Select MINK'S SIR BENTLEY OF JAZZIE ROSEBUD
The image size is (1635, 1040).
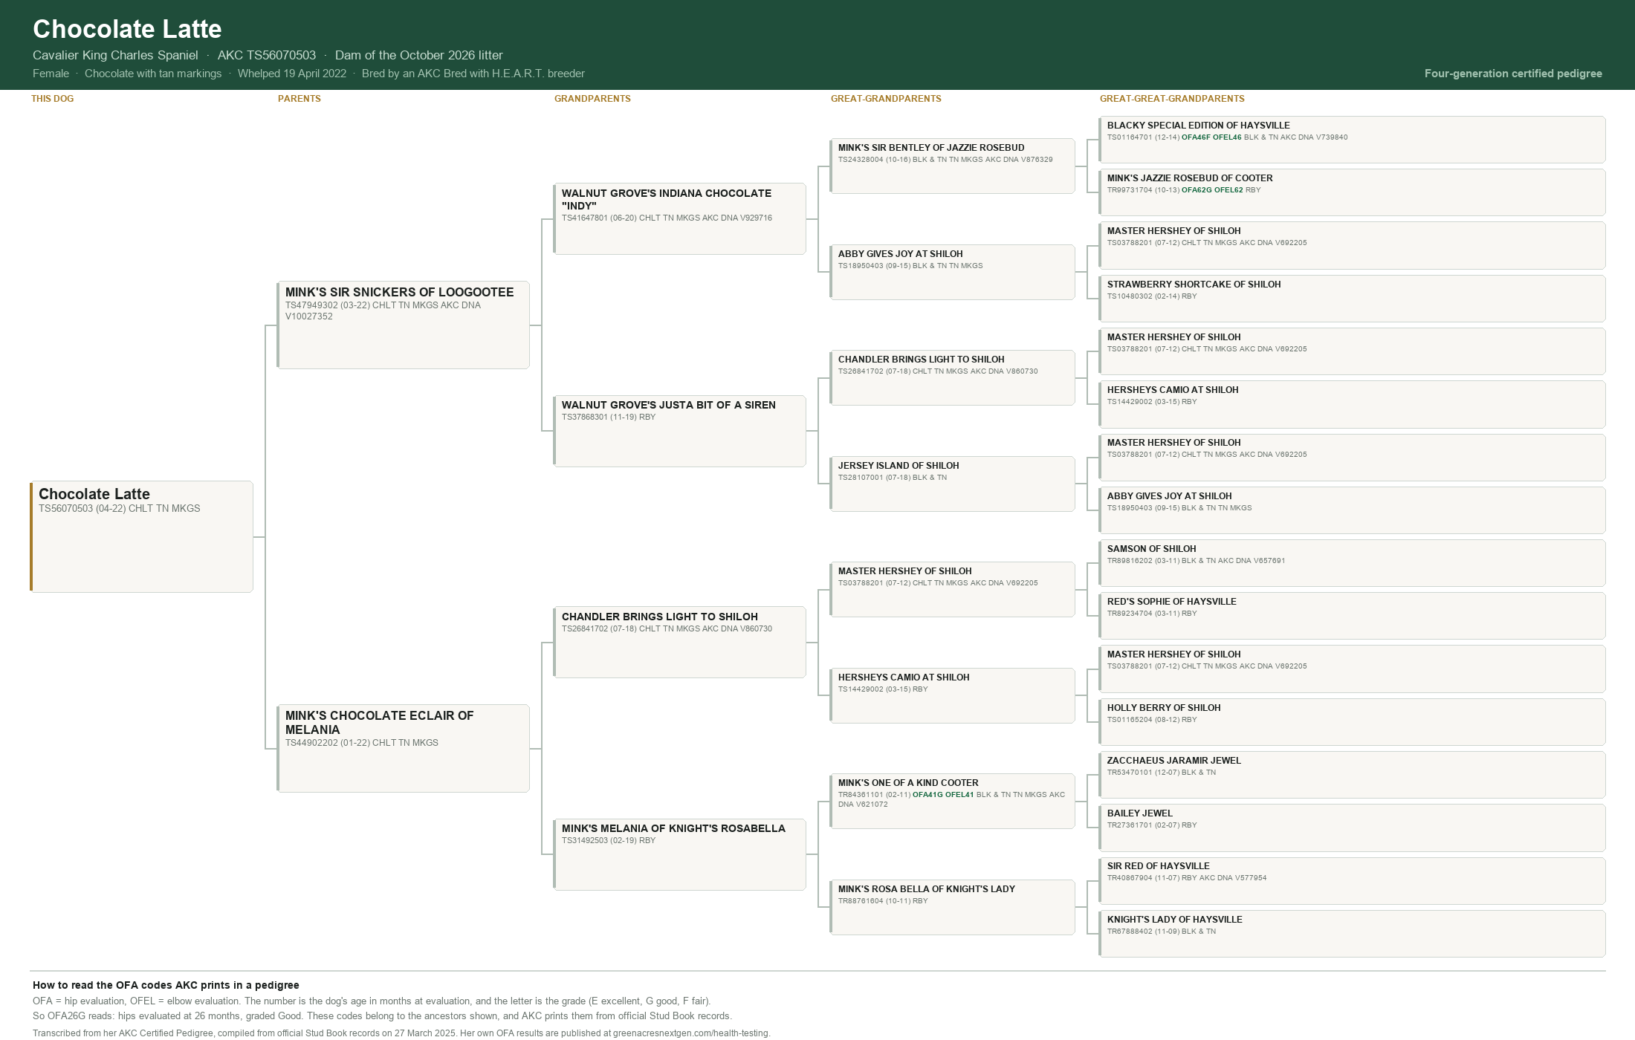952,166
